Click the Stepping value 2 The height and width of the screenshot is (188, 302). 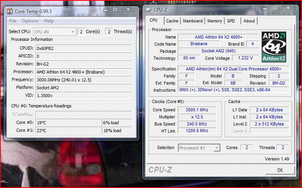coord(279,76)
